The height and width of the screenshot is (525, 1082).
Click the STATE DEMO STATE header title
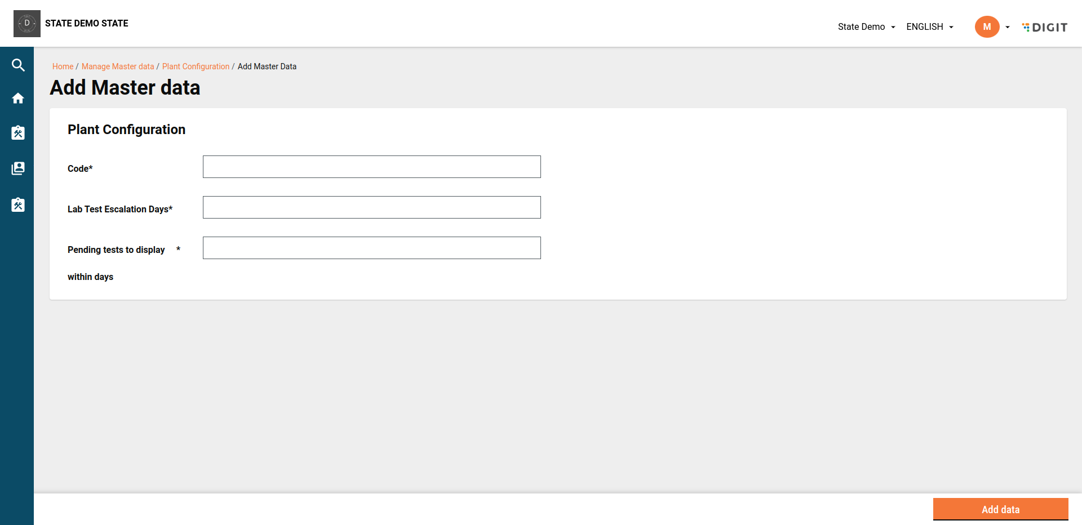point(87,23)
